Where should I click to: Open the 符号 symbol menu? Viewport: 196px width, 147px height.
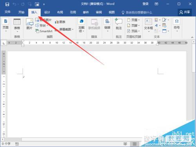point(177,25)
